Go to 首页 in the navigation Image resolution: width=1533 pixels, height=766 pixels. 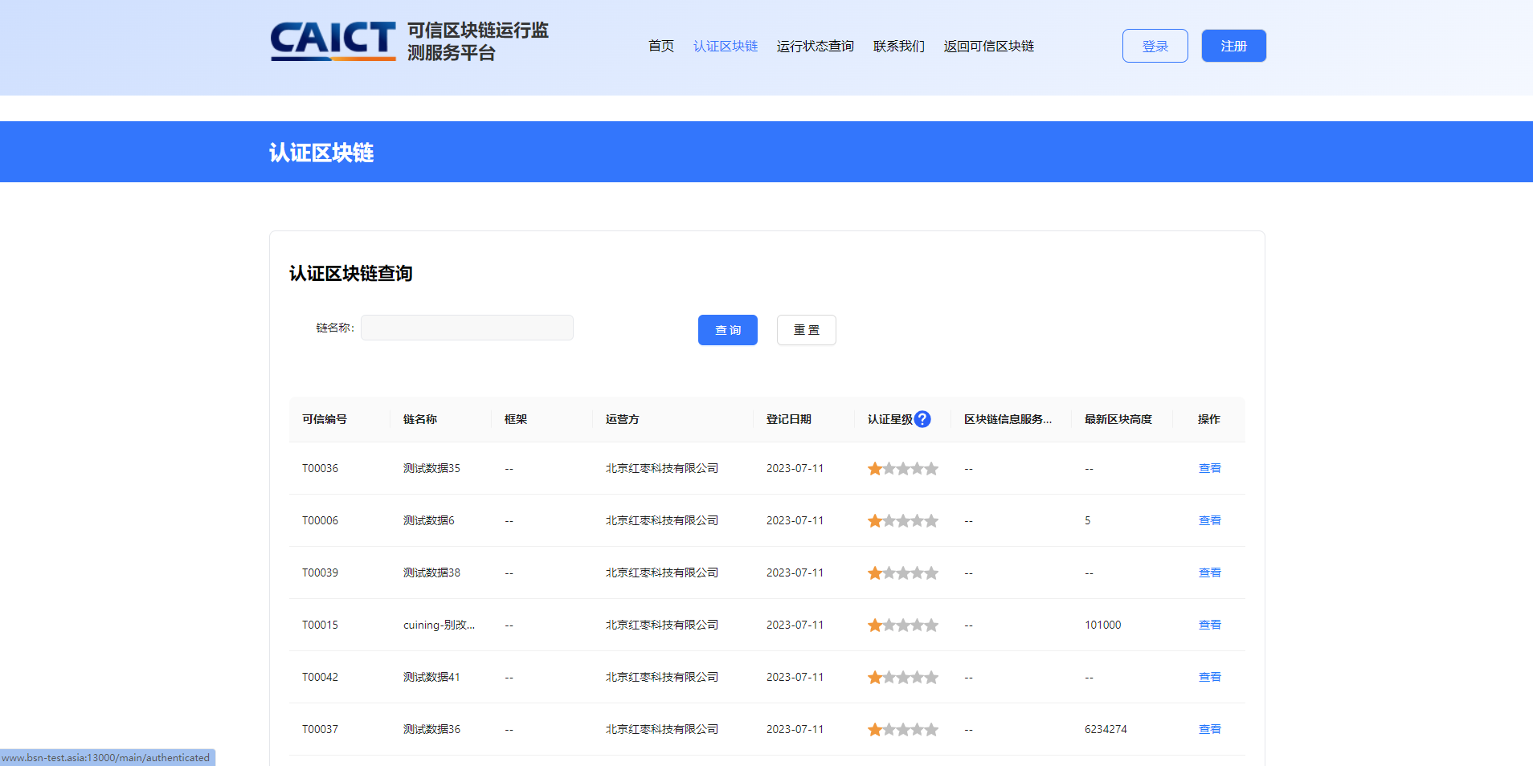661,46
